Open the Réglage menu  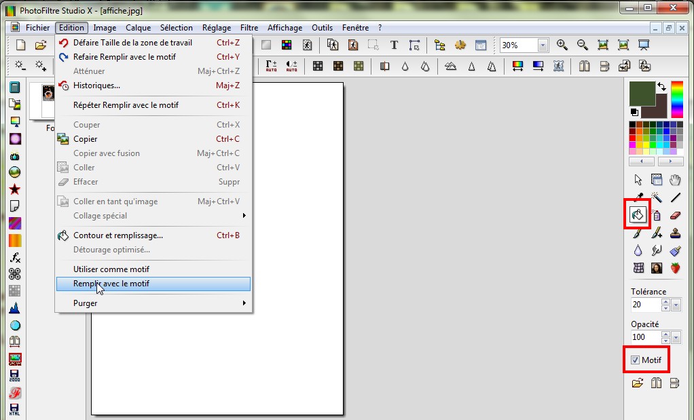pyautogui.click(x=217, y=28)
